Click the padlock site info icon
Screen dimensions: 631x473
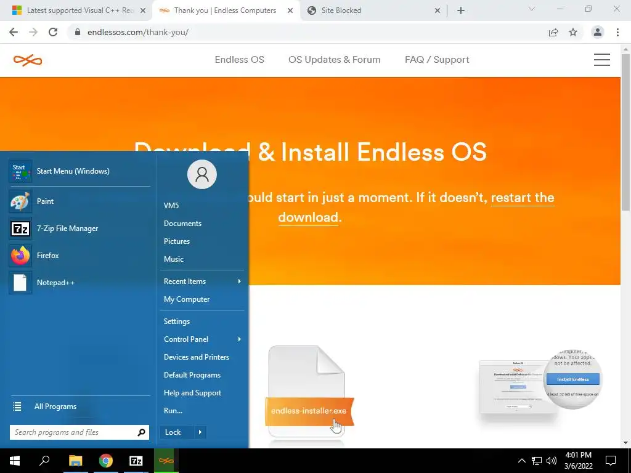pos(78,32)
